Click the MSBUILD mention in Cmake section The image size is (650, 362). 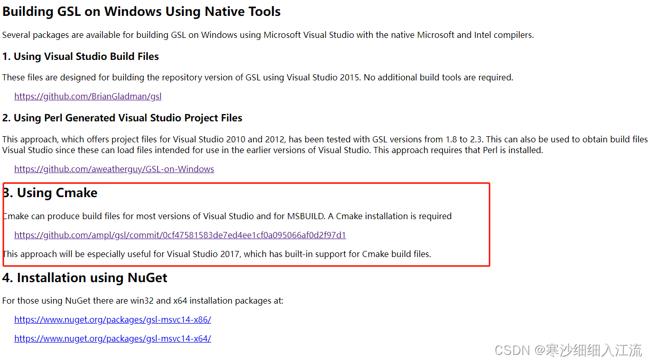tap(306, 216)
